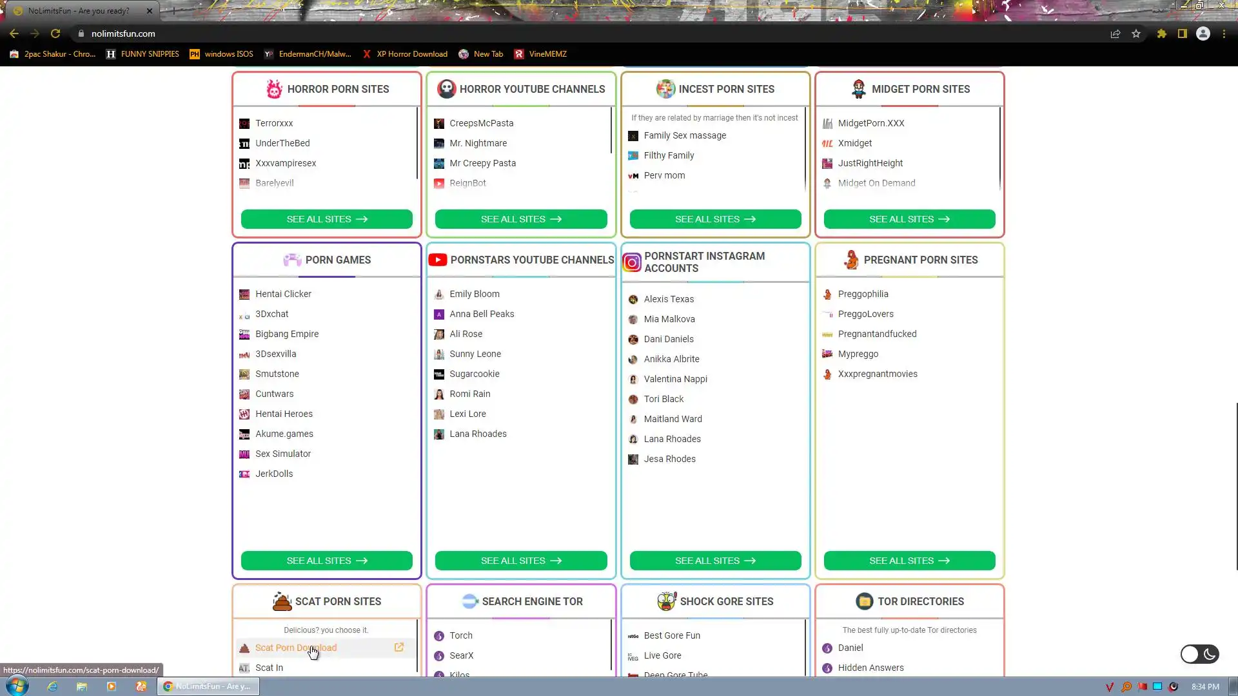
Task: Open the Extensions puzzle icon
Action: tap(1161, 34)
